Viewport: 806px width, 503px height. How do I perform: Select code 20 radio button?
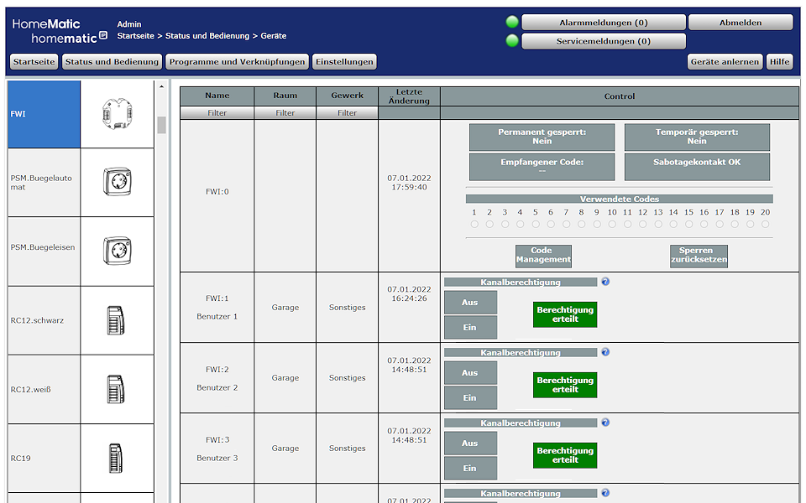[765, 224]
